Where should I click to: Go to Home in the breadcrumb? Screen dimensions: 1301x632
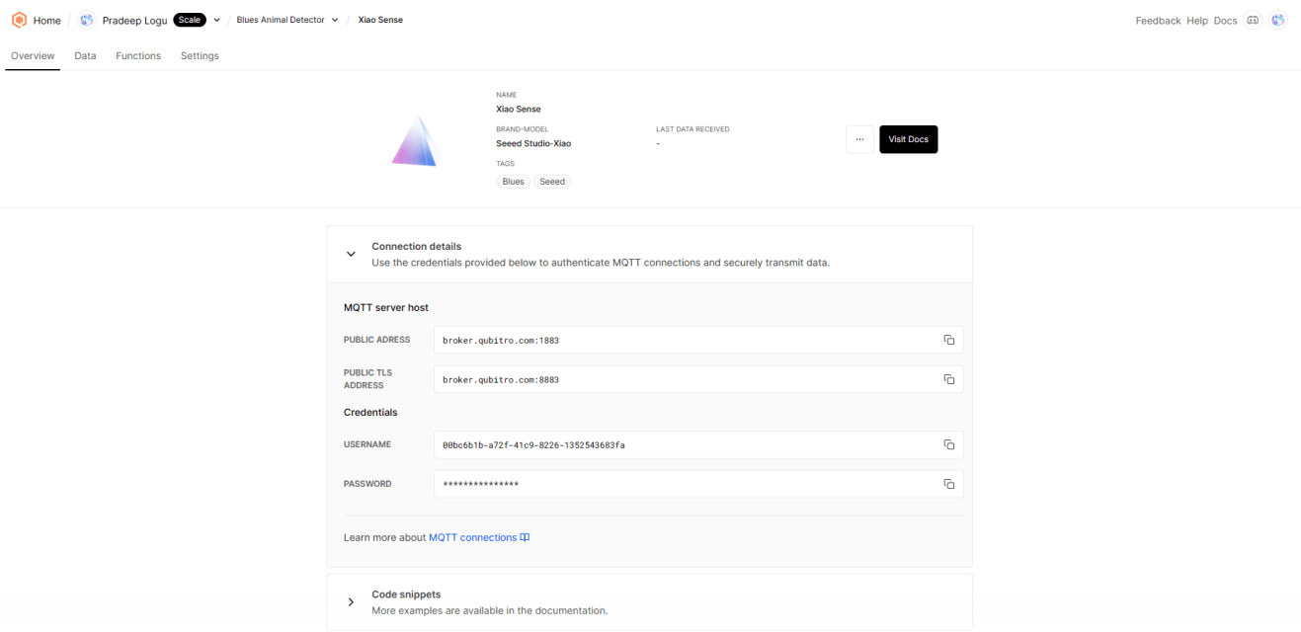pos(46,20)
